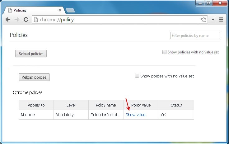Screen dimensions: 229x144
Task: Click the Show value link
Action: click(136, 115)
